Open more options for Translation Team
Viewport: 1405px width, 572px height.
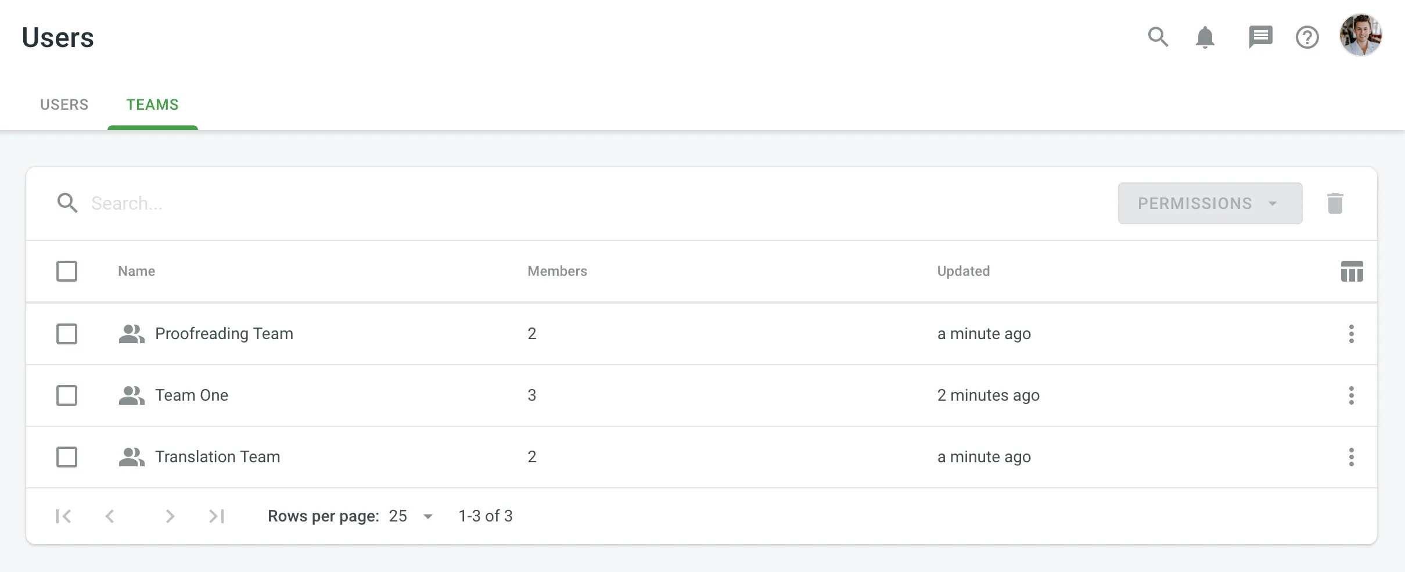(1352, 457)
